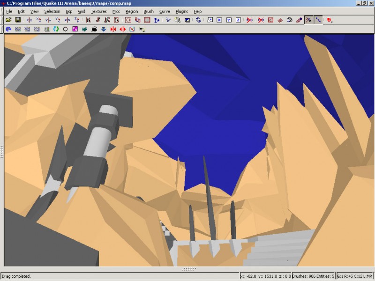
Task: Flip selection along X axis
Action: point(29,20)
